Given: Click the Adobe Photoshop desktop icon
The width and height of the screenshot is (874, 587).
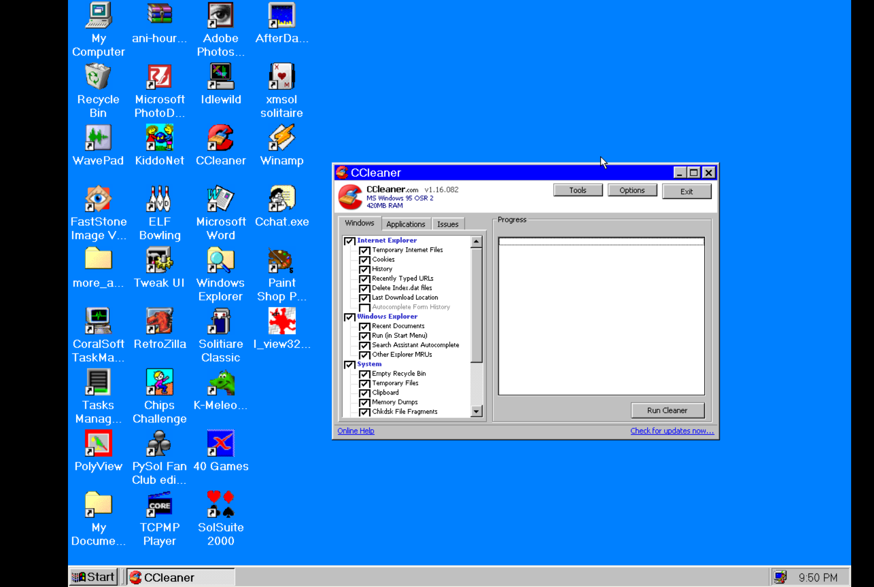Looking at the screenshot, I should (220, 15).
